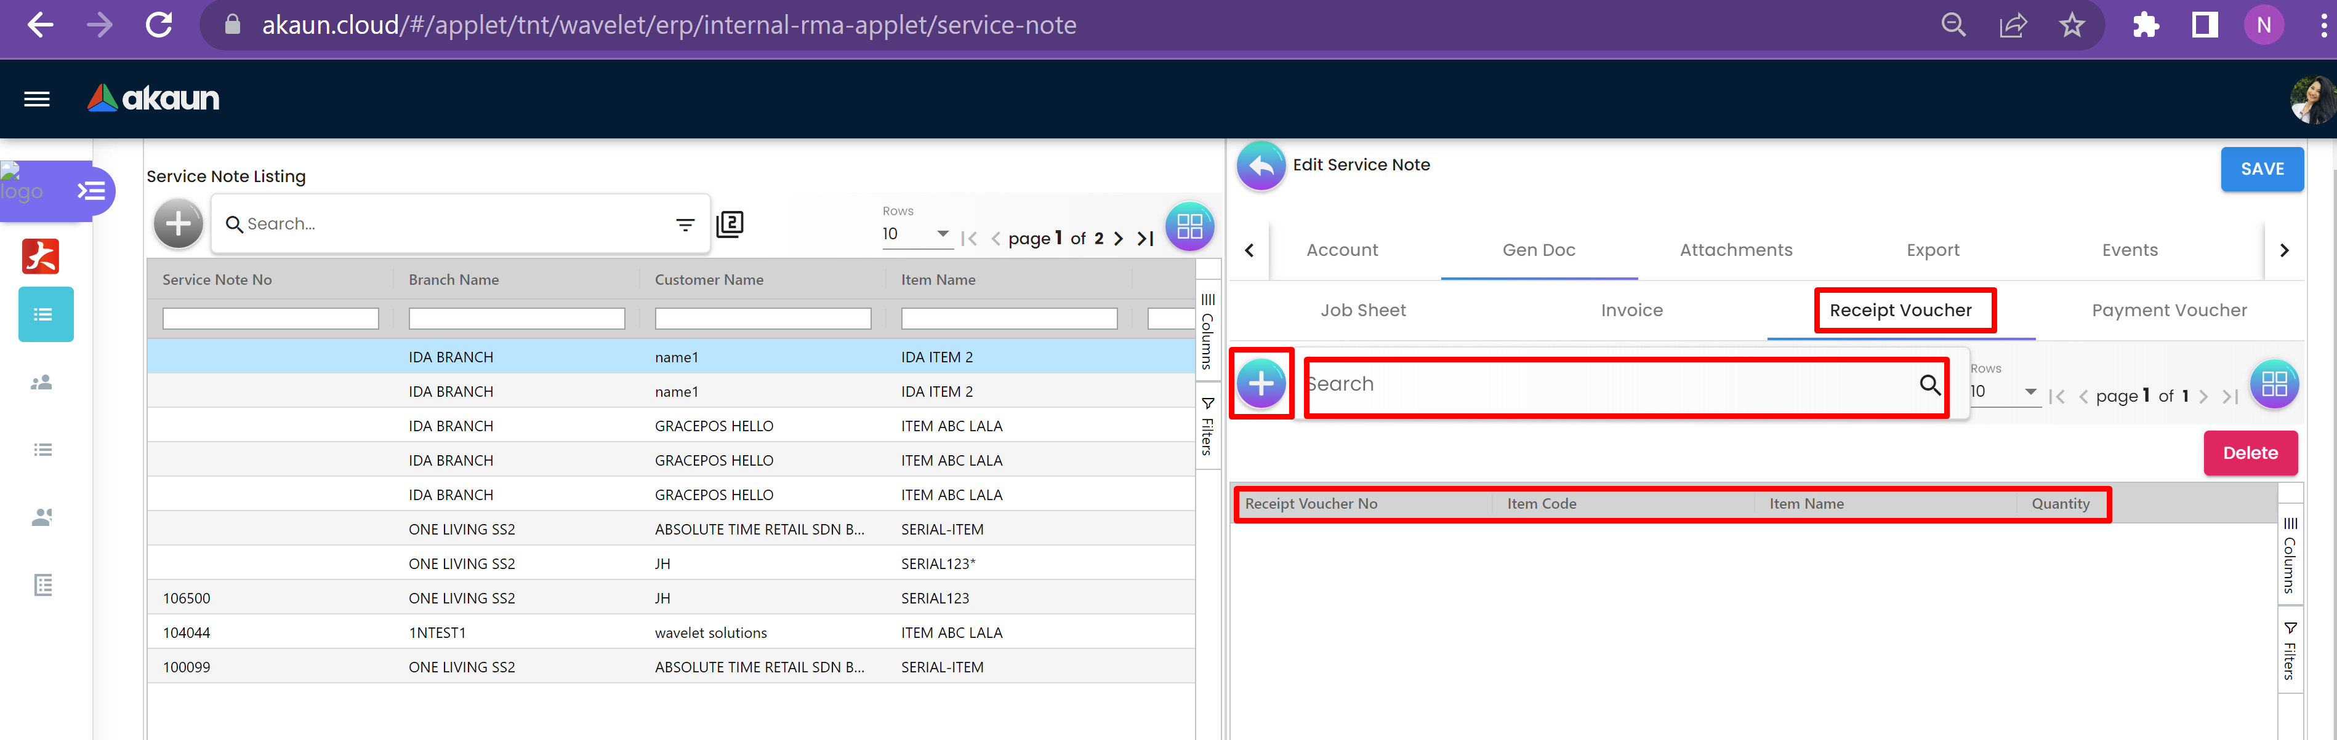
Task: Open the Payment Voucher sub-tab
Action: click(x=2168, y=311)
